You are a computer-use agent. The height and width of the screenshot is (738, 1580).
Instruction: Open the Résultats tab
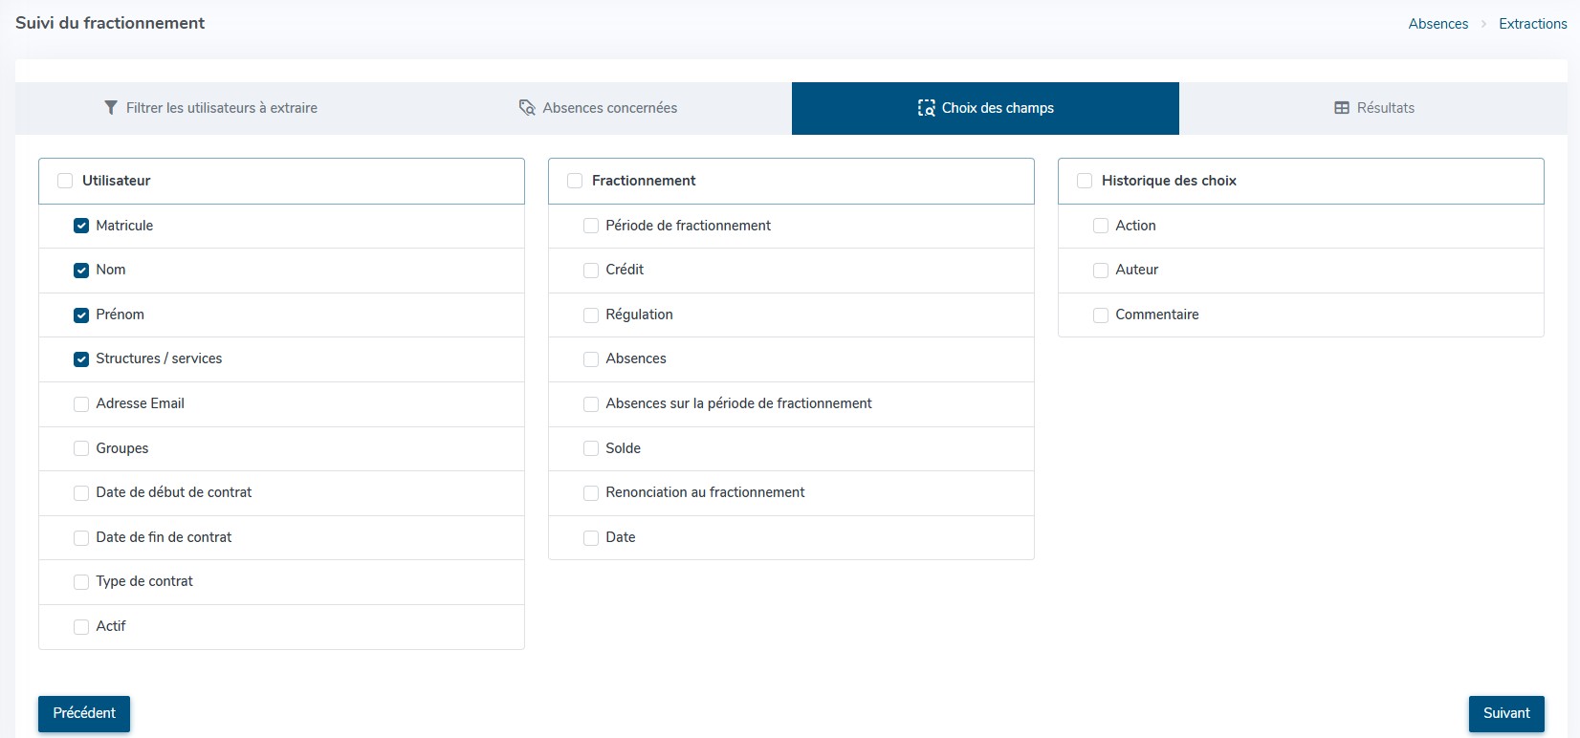(1373, 108)
